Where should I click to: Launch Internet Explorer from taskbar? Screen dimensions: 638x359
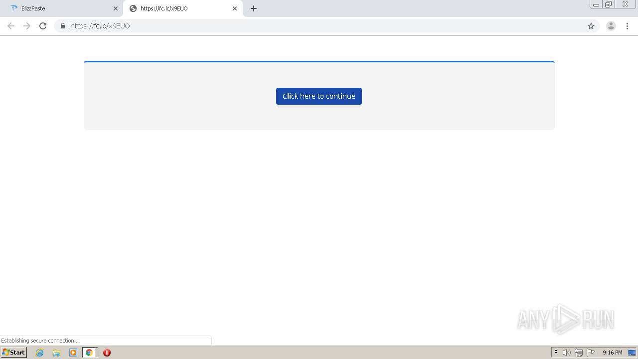(40, 353)
